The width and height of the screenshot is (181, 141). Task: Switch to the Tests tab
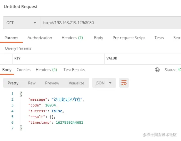(x=159, y=38)
